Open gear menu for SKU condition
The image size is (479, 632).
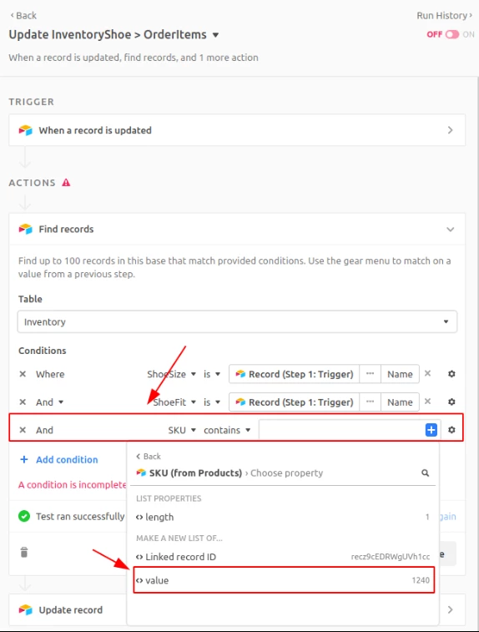pyautogui.click(x=451, y=430)
